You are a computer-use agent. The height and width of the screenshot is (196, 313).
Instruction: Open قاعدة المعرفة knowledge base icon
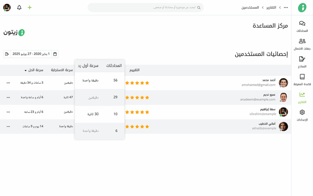pyautogui.click(x=302, y=77)
